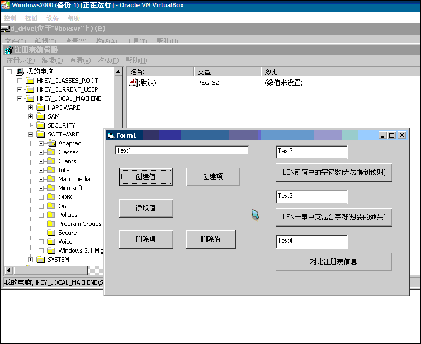Select the Secure folder icon
The height and width of the screenshot is (344, 421).
click(x=51, y=233)
